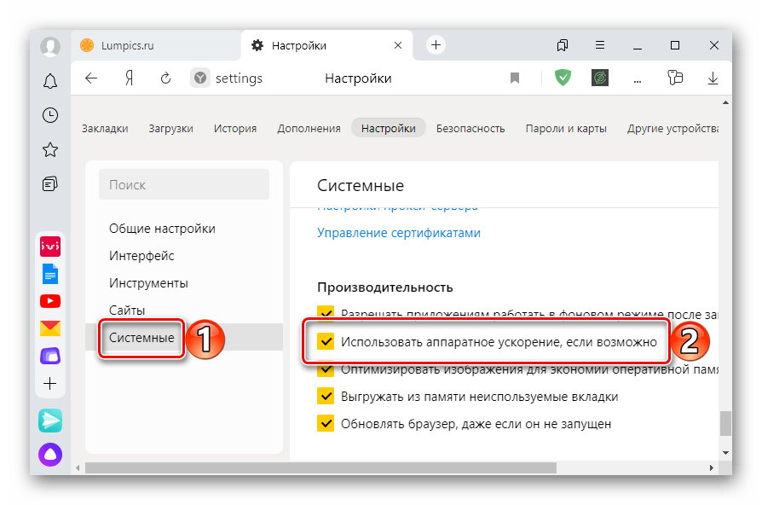Click the bookmark flag in the address bar

coord(515,78)
